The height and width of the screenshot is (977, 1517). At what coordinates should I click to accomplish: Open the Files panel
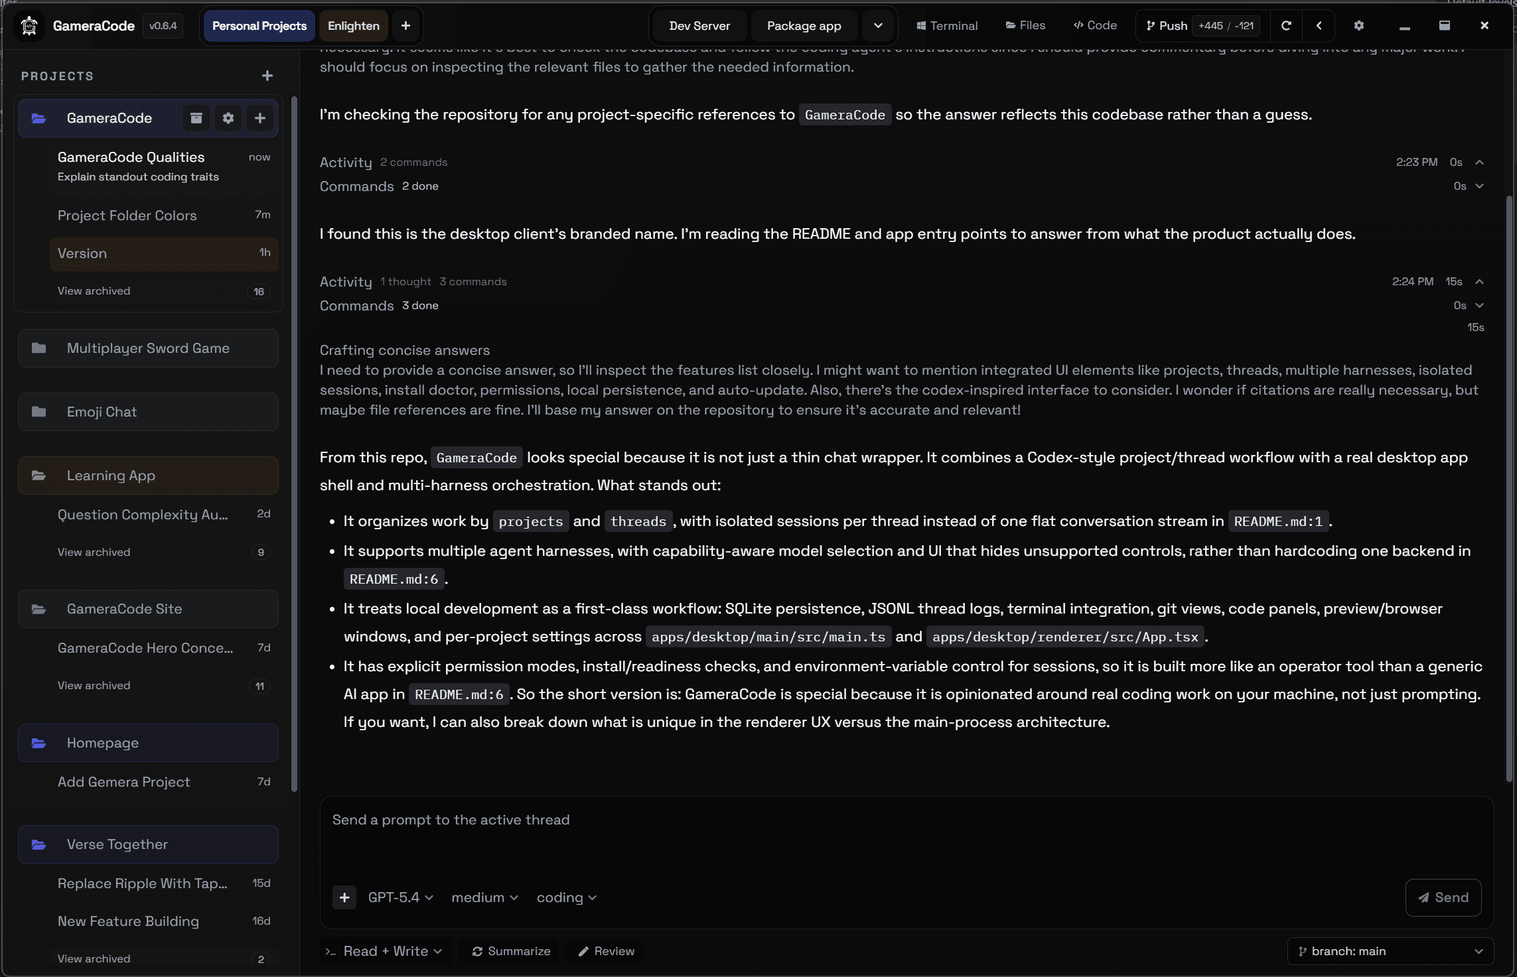(x=1025, y=26)
